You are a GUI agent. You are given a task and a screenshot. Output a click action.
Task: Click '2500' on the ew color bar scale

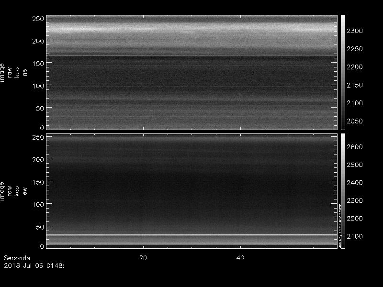point(355,165)
